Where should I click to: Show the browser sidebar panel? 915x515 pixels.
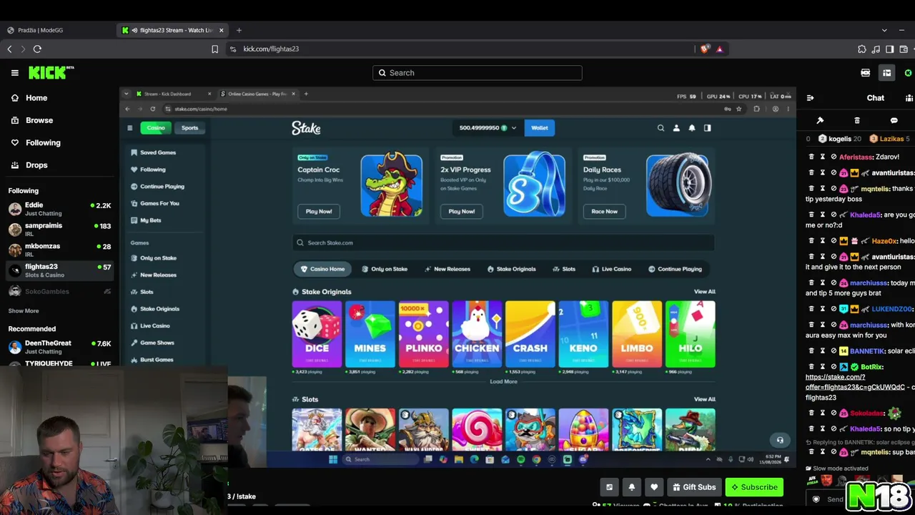[890, 49]
